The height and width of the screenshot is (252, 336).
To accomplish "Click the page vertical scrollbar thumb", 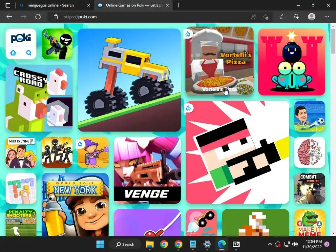I will pos(333,41).
